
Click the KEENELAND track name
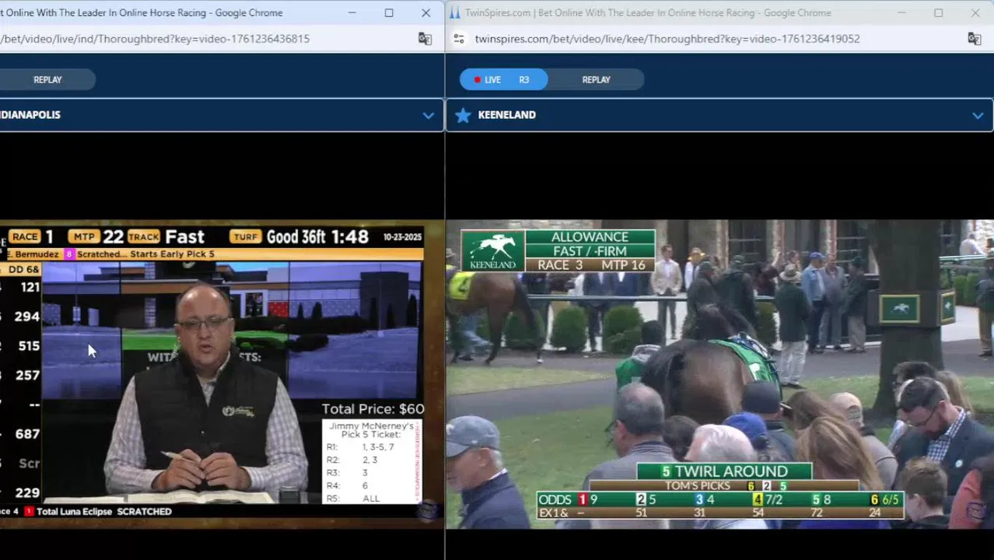coord(506,115)
